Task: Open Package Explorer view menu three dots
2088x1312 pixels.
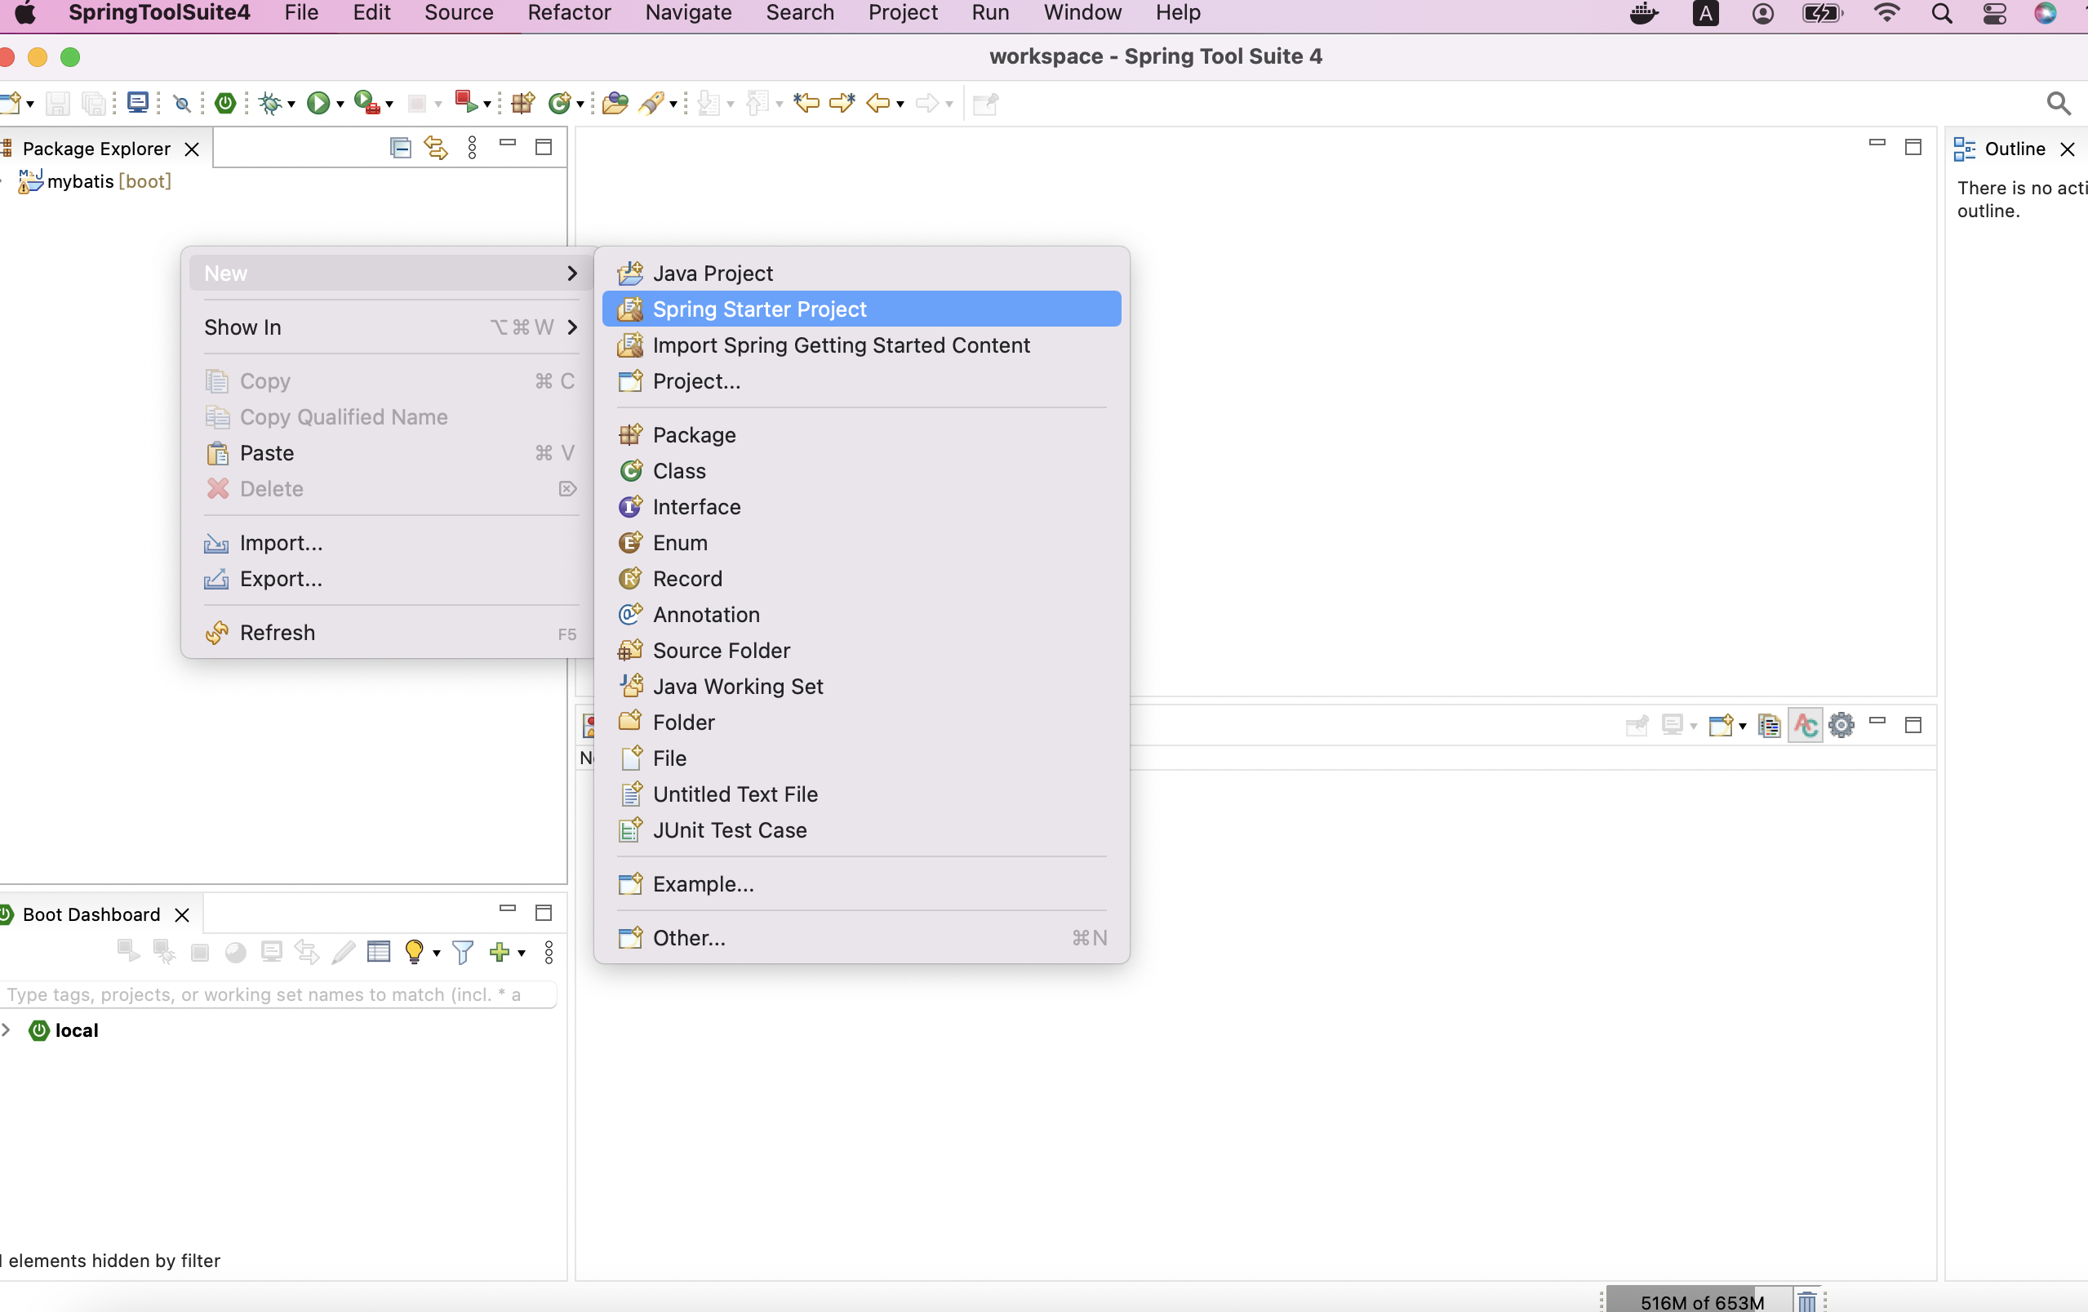Action: tap(473, 148)
